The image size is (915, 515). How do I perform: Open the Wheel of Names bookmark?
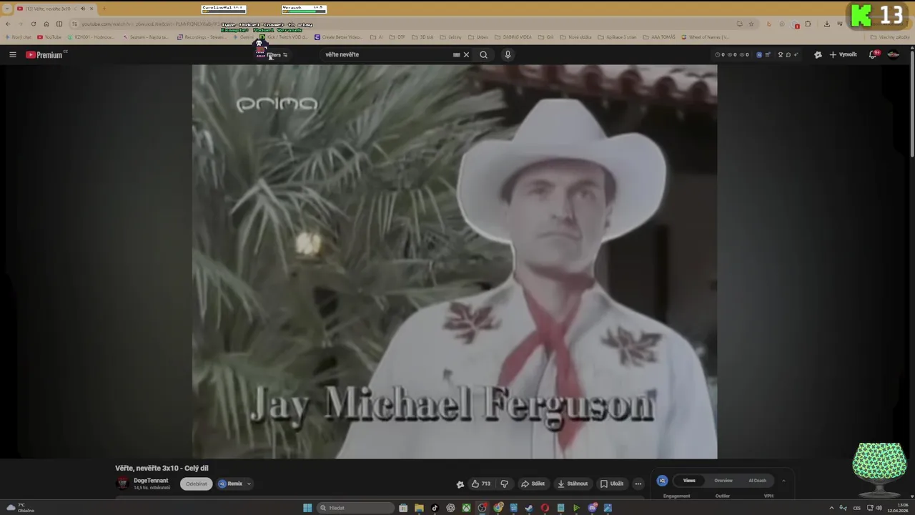pyautogui.click(x=706, y=37)
